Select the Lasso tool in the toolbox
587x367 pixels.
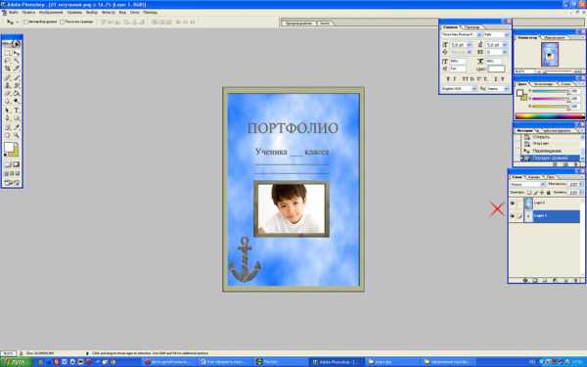pyautogui.click(x=8, y=61)
